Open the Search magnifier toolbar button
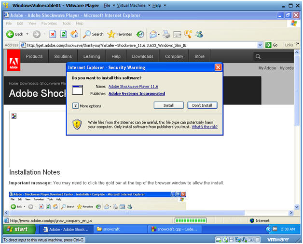 click(x=93, y=34)
